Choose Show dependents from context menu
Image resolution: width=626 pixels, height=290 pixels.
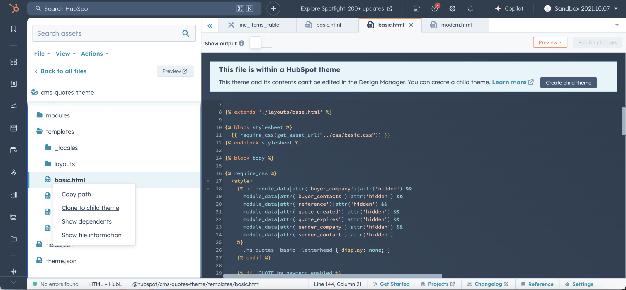[86, 221]
